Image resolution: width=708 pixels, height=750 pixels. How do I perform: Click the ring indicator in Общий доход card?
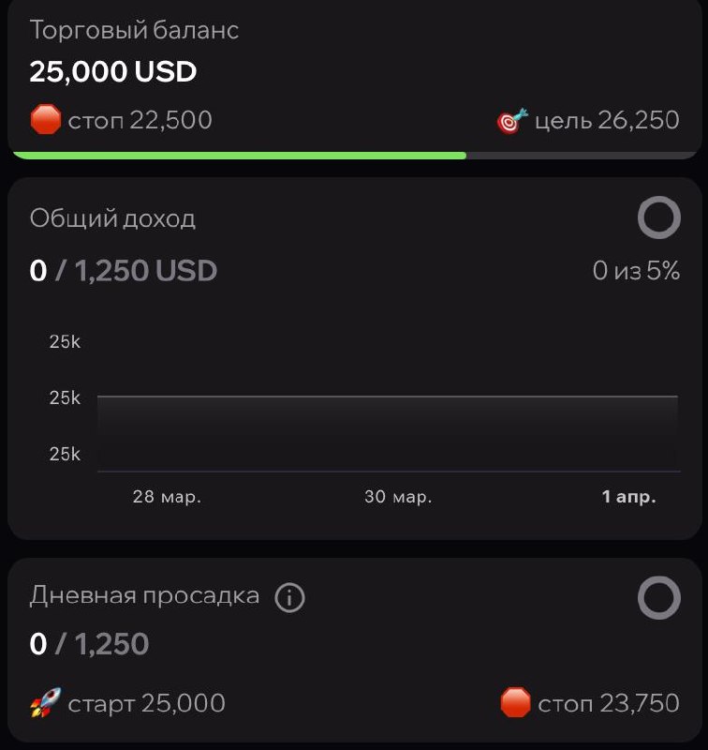(x=658, y=218)
